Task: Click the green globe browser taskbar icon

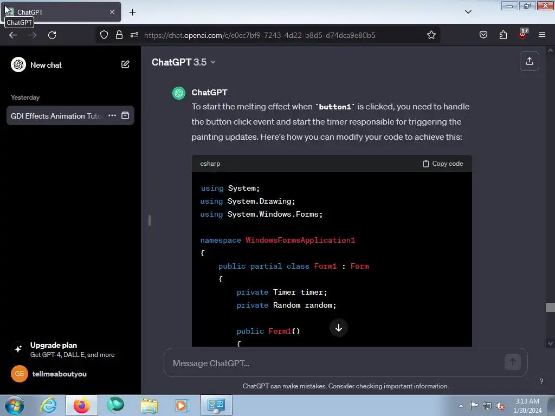Action: 115,405
